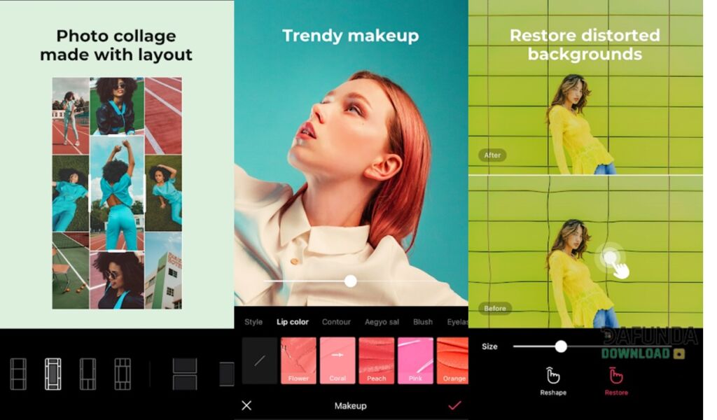Click the After label on the top photo
The width and height of the screenshot is (717, 420).
492,155
